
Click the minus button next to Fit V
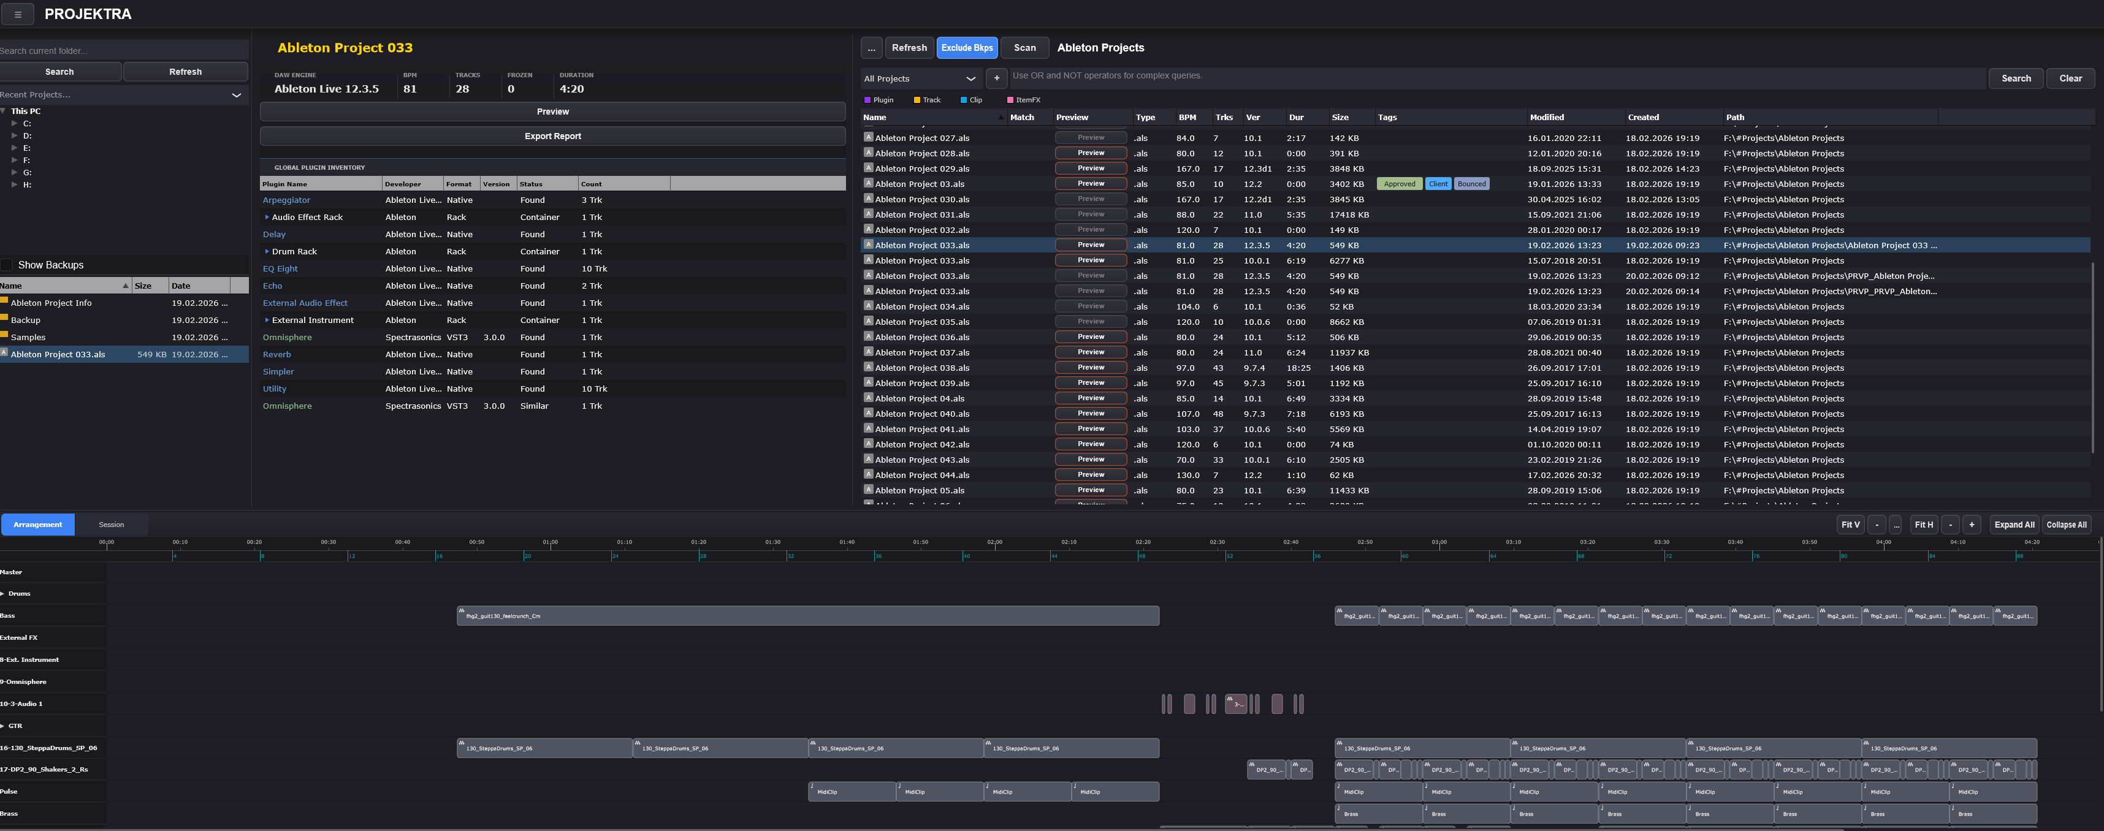pos(1876,525)
